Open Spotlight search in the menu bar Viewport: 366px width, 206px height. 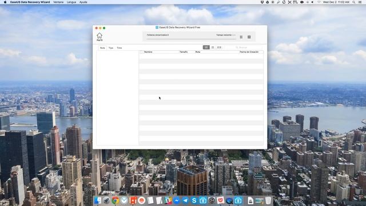click(x=354, y=2)
